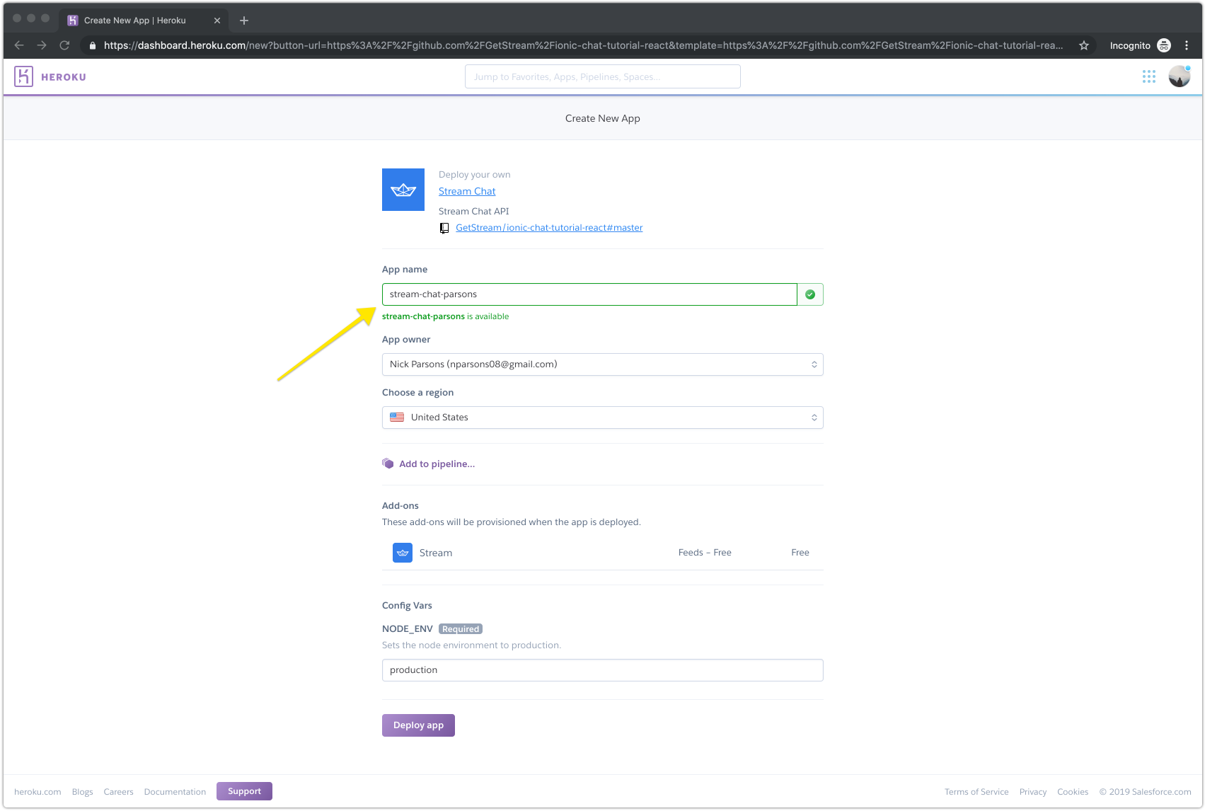Image resolution: width=1205 pixels, height=811 pixels.
Task: Open the user avatar account menu
Action: 1180,76
